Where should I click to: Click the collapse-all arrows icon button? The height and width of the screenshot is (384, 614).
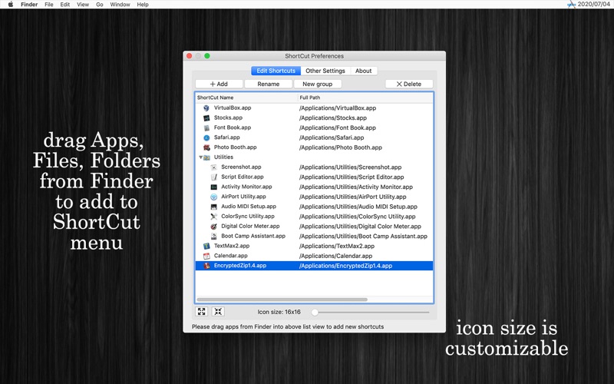pyautogui.click(x=218, y=312)
